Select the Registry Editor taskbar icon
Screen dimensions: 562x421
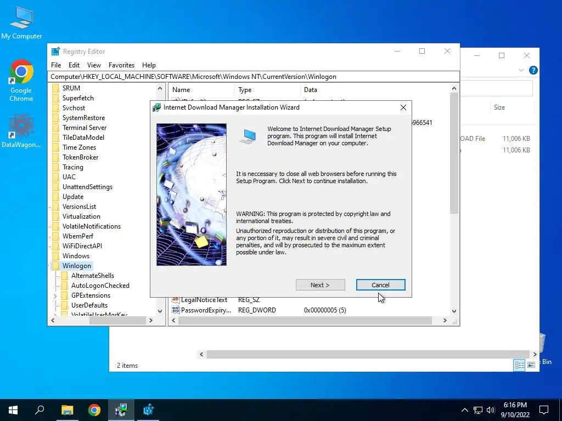tap(148, 410)
